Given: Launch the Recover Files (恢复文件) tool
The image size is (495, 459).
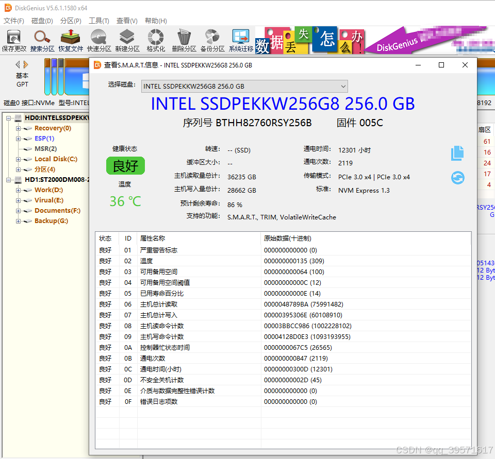Looking at the screenshot, I should [71, 40].
